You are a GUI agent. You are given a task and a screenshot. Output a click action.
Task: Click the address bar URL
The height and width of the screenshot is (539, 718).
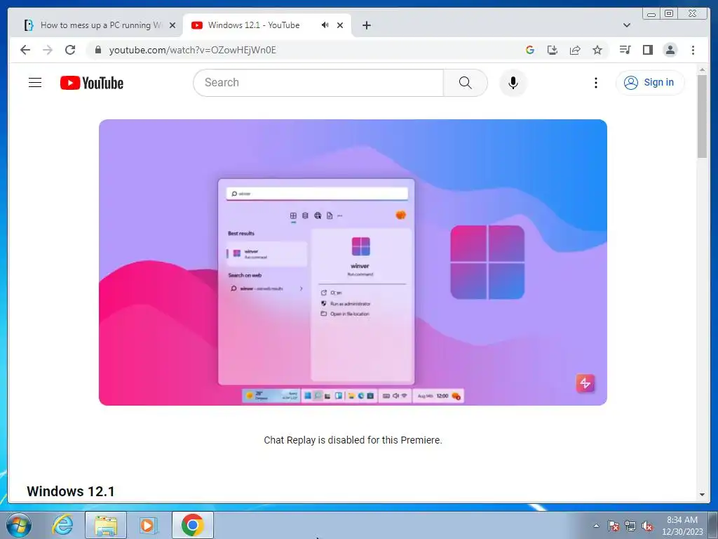193,50
